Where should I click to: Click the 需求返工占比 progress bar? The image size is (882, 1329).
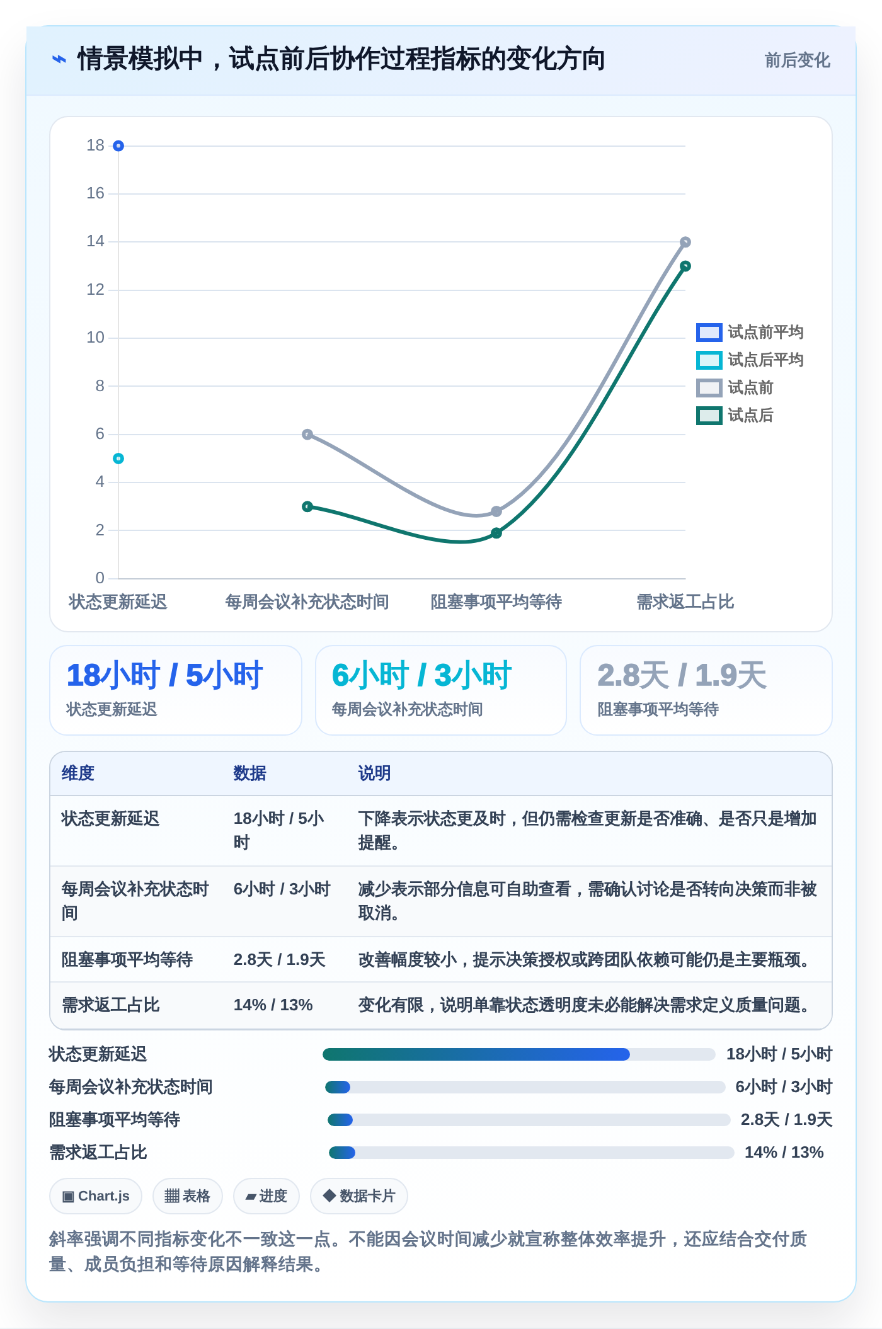click(x=532, y=1153)
